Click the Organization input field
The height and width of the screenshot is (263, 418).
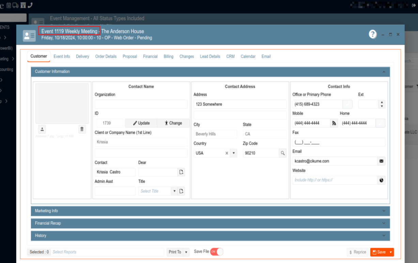(141, 104)
